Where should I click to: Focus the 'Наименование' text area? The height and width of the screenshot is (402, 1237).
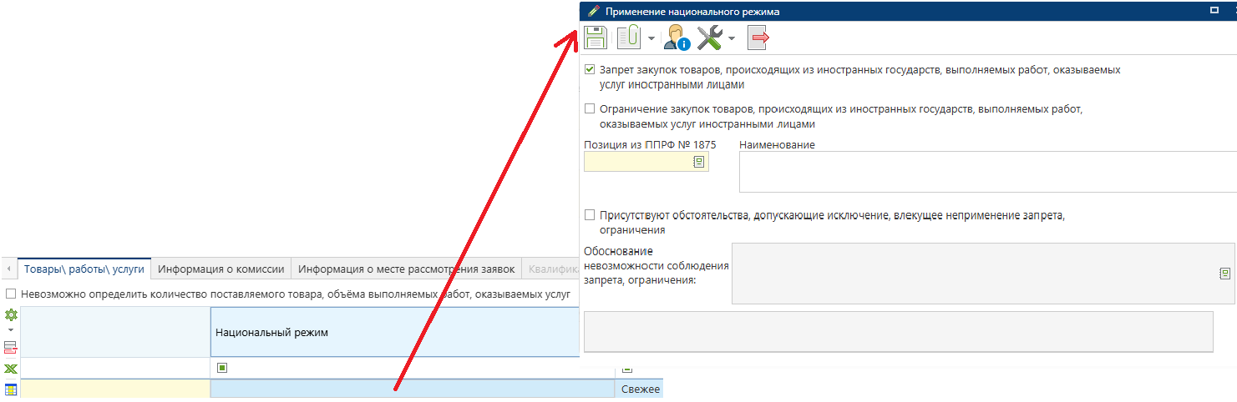pyautogui.click(x=987, y=172)
